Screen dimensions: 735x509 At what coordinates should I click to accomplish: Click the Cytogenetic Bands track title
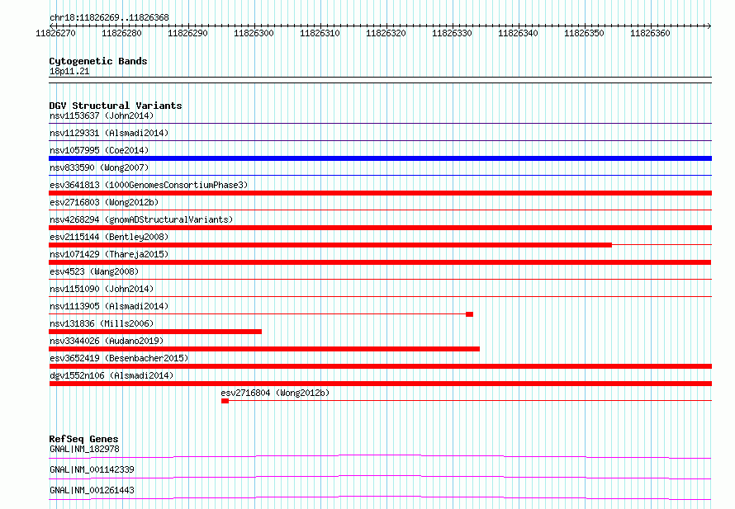[x=98, y=61]
